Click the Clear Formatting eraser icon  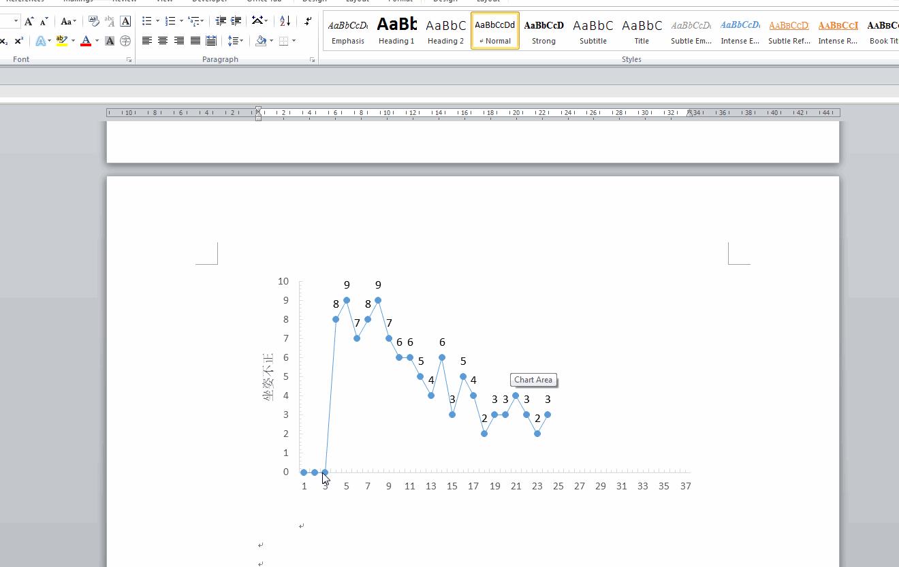tap(94, 21)
